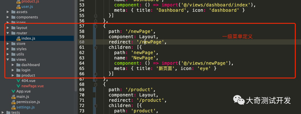
Task: Click '/product' path on line 69
Action: click(139, 90)
